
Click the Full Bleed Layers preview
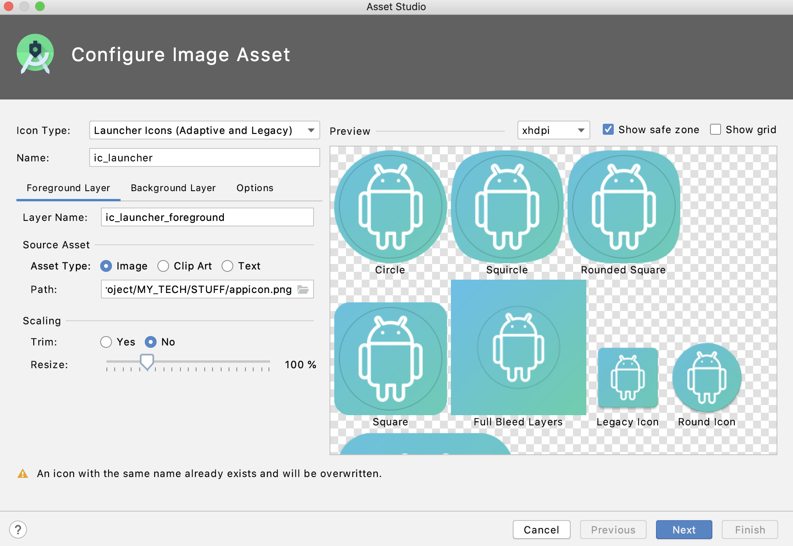(x=518, y=347)
